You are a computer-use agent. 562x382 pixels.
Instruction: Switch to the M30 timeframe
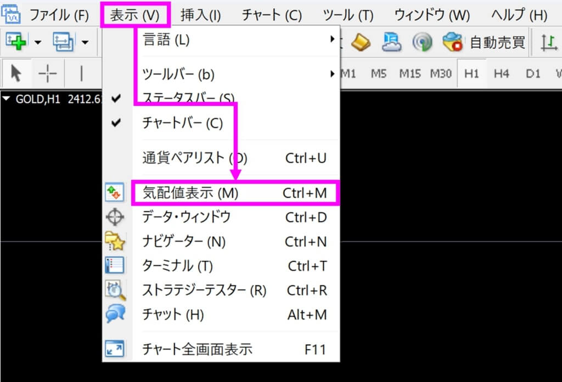tap(441, 74)
